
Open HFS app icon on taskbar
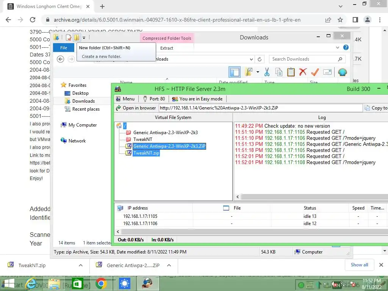pos(148,283)
